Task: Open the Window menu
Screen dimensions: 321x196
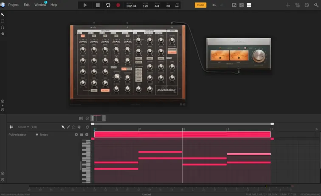Action: point(40,5)
